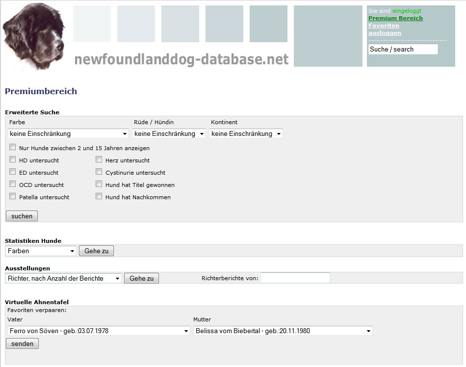Open the Mutter favorites dropdown
Viewport: 466px width, 367px height.
tap(283, 331)
